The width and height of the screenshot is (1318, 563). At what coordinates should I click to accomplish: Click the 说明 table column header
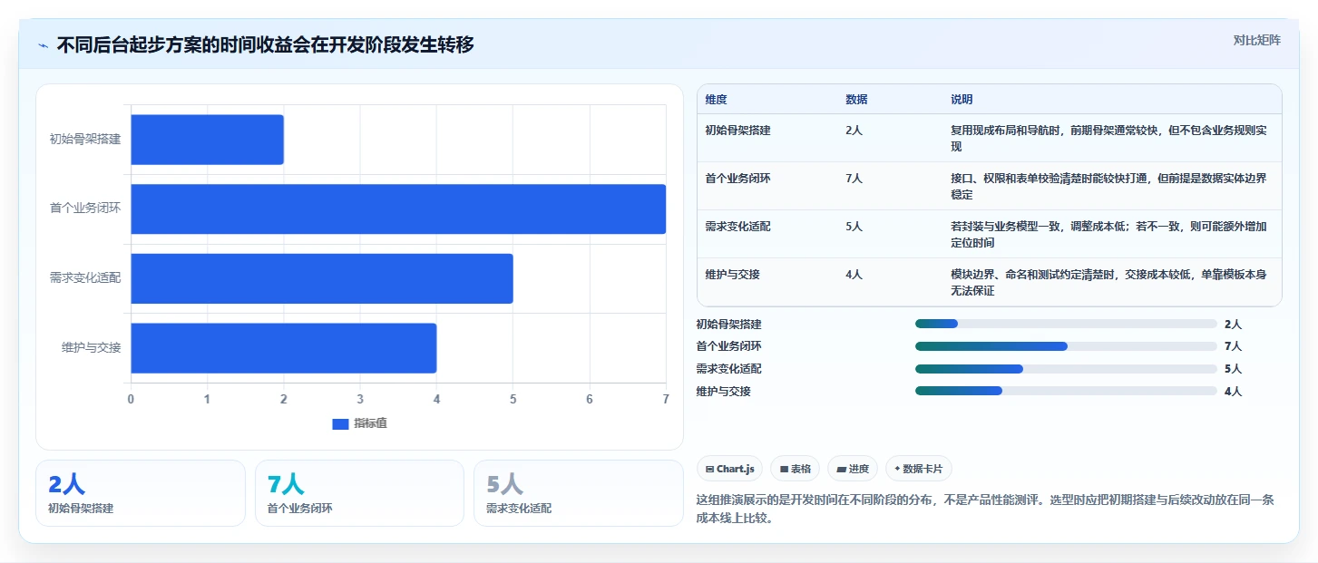(962, 100)
